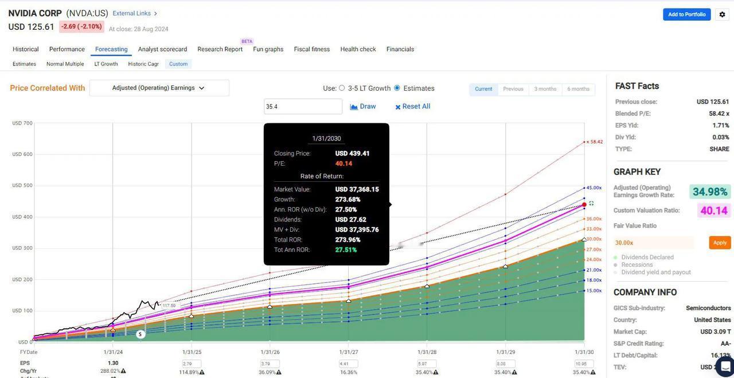Click the 15.00x line label
The image size is (734, 378).
tap(594, 291)
